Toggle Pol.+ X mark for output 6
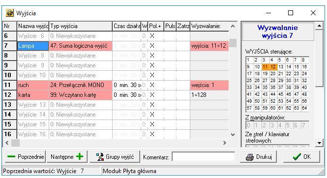 (152, 36)
